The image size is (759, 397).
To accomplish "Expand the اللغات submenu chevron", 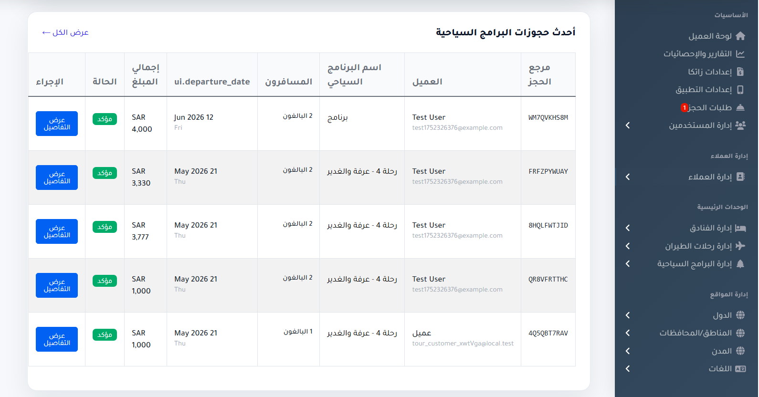I will pos(628,369).
